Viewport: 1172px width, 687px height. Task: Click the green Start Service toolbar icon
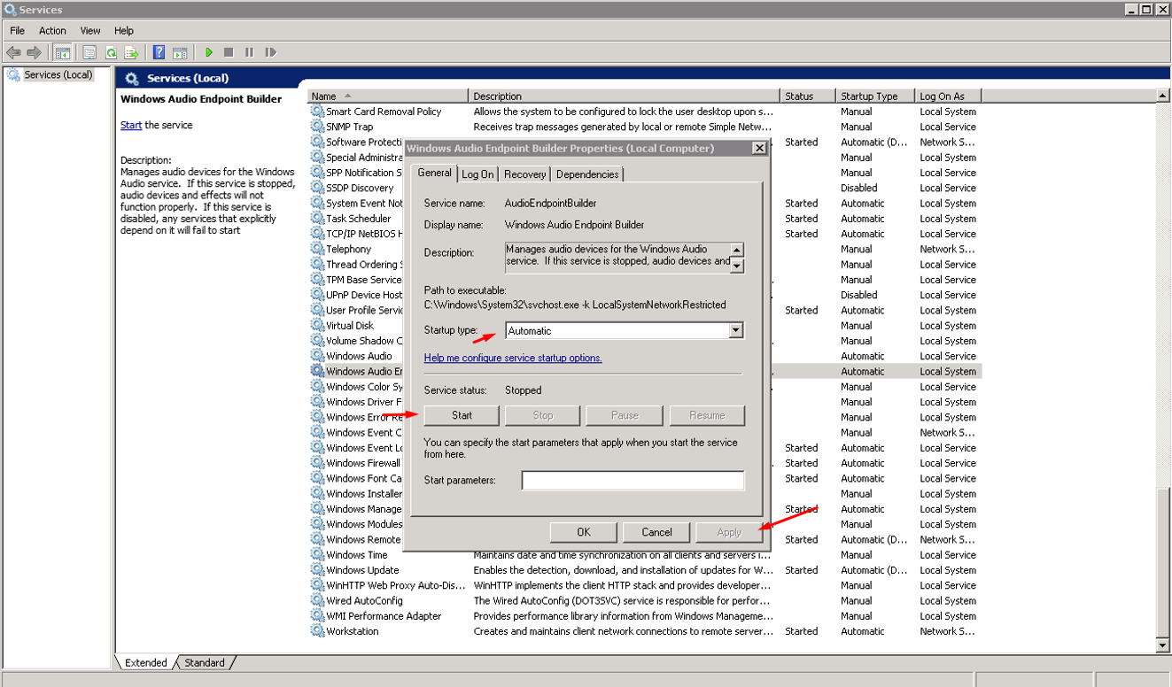pyautogui.click(x=209, y=53)
